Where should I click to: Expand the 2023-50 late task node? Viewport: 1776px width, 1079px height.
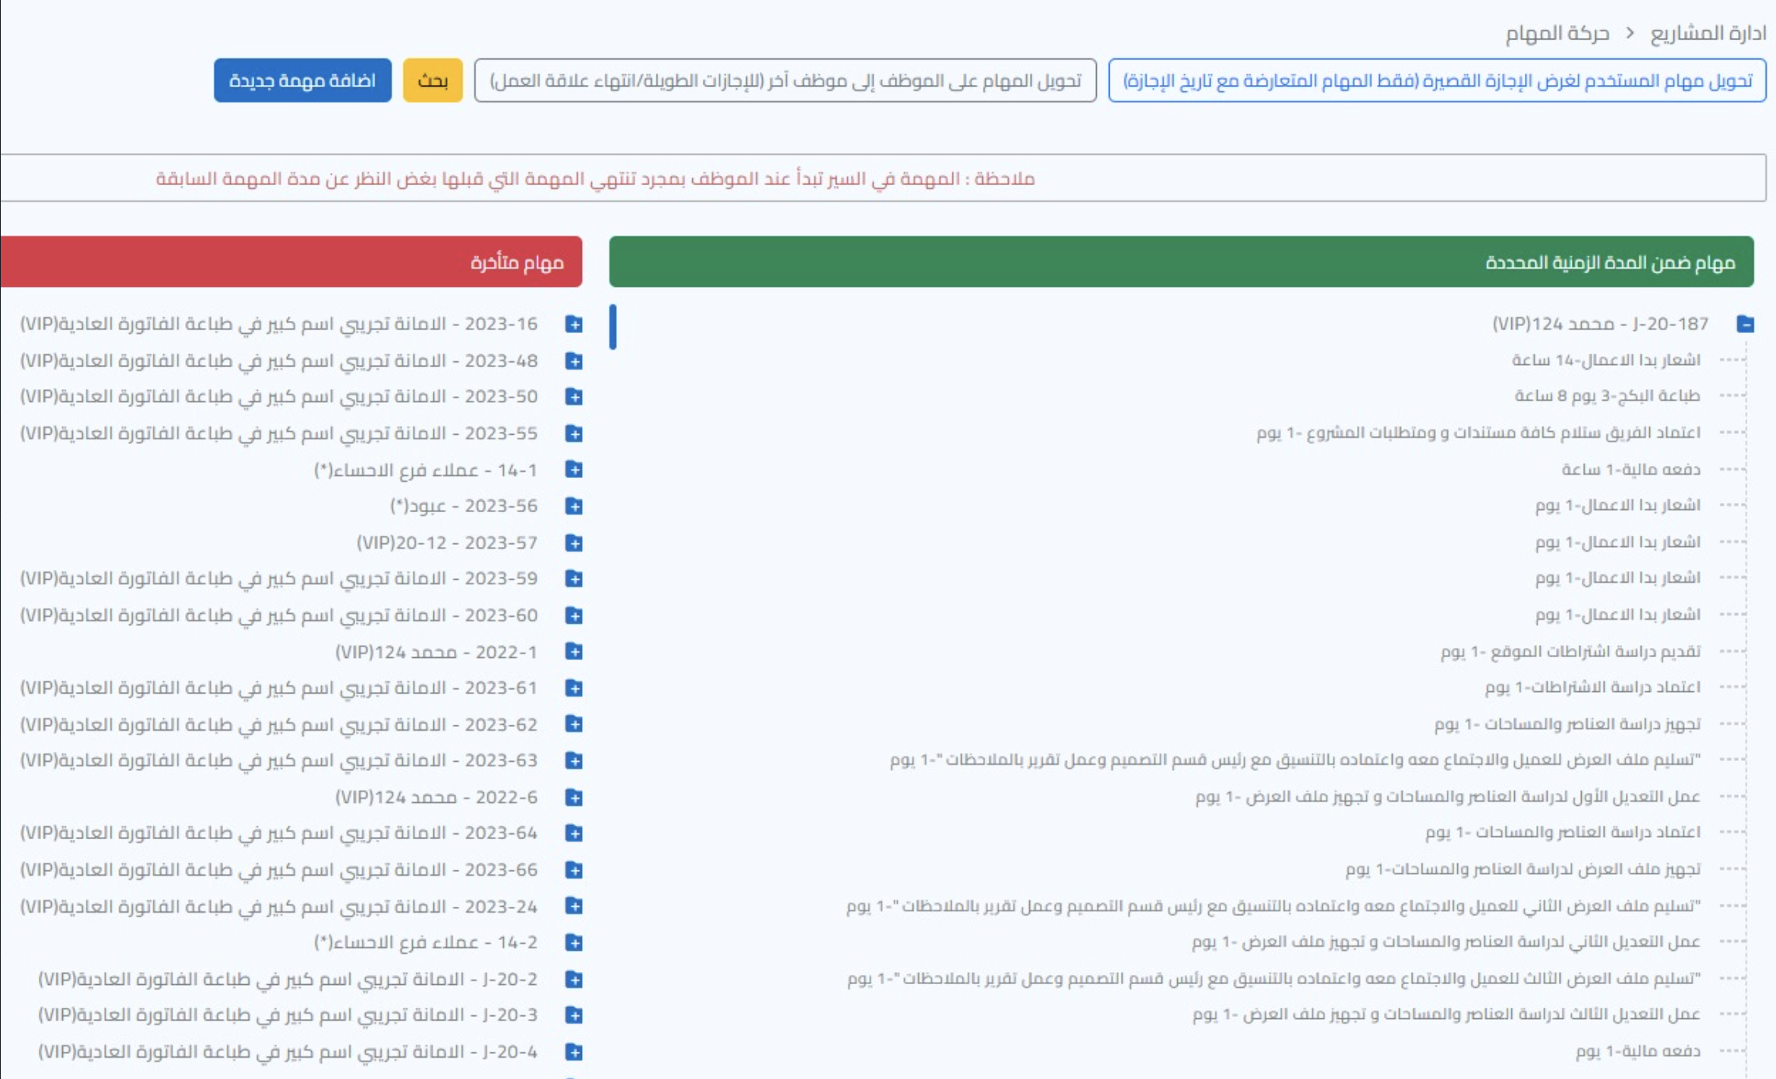pyautogui.click(x=574, y=397)
